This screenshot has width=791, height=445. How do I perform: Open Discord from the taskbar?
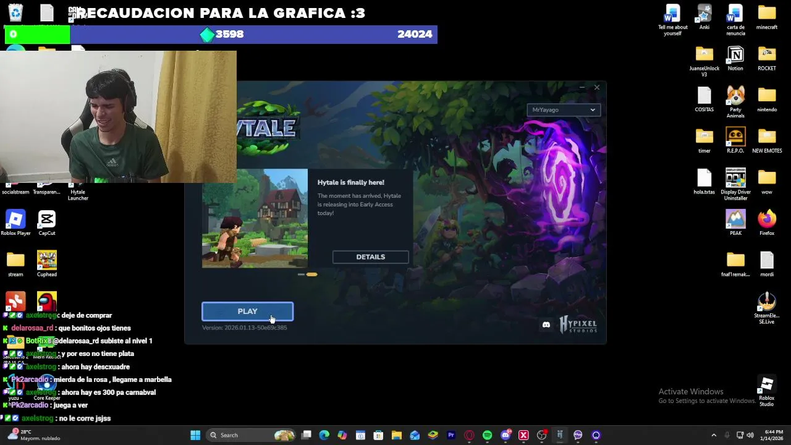[505, 435]
